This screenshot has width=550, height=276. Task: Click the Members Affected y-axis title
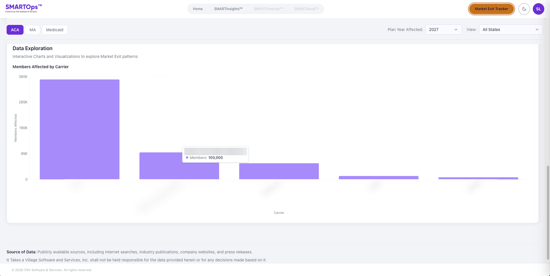coord(15,128)
